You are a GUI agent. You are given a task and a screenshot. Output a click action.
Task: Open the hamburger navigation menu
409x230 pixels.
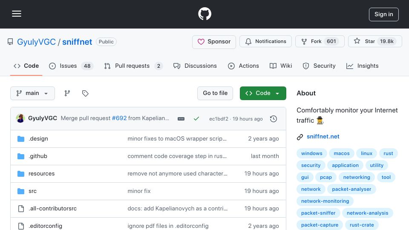tap(17, 14)
